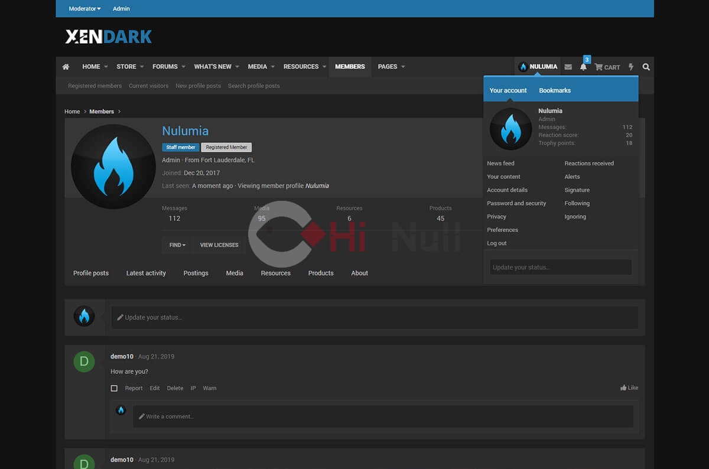
Task: Open the Members navigation item
Action: click(350, 67)
